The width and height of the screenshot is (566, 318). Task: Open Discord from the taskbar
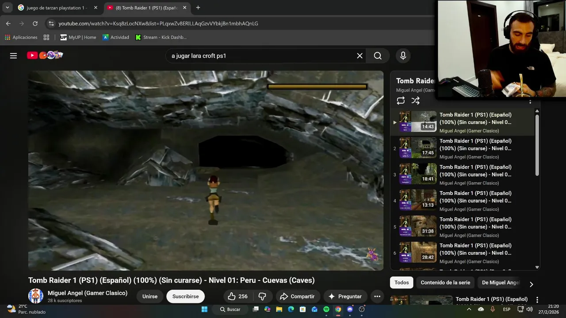pos(350,309)
